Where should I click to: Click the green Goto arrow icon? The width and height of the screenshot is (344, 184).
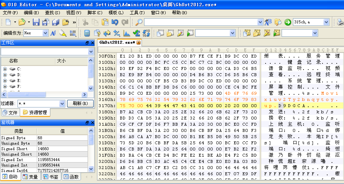coord(287,22)
